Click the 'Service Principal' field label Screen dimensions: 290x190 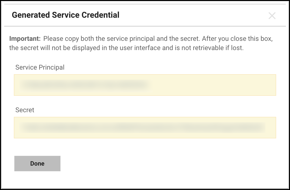[x=40, y=68]
